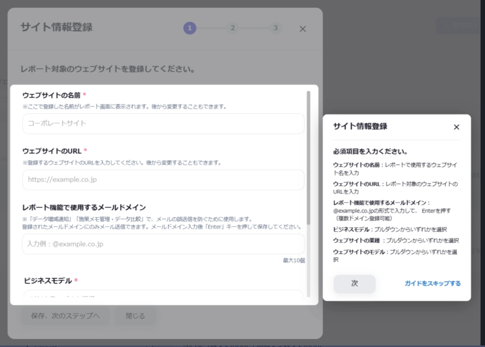Close the サイト情報登録 modal with X
Screen dimensions: 485x347
point(303,29)
